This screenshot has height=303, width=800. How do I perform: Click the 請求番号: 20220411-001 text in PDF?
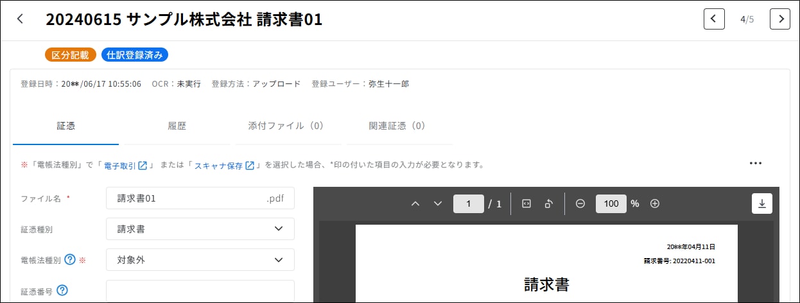[x=679, y=261]
